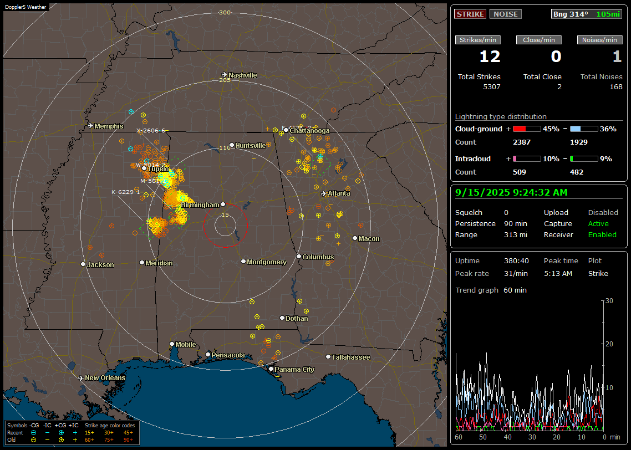631x450 pixels.
Task: Click the Squelch value 0
Action: (x=506, y=213)
